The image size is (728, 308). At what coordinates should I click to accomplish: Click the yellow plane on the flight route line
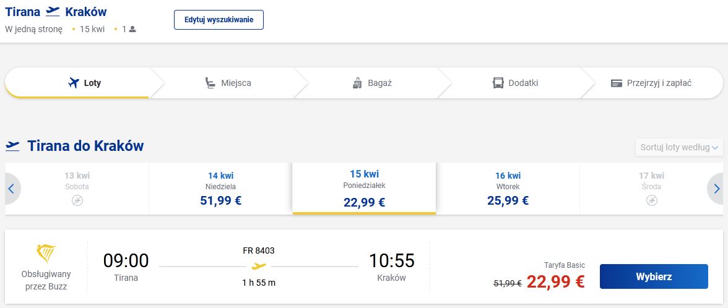pyautogui.click(x=259, y=267)
